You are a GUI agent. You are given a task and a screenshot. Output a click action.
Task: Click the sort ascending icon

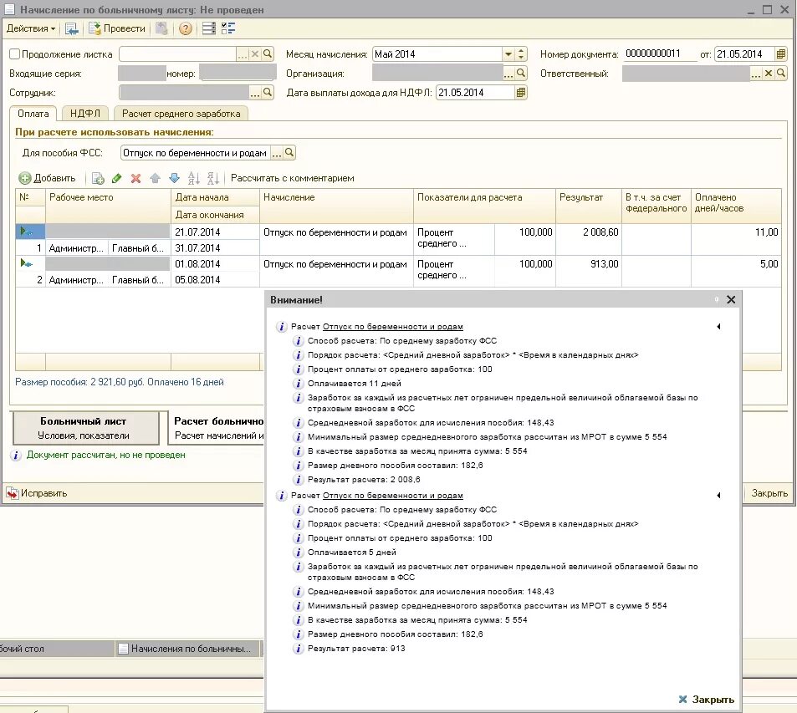click(x=194, y=178)
